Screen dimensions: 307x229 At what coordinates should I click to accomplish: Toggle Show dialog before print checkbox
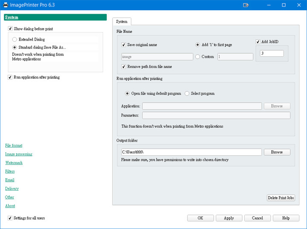(10, 29)
